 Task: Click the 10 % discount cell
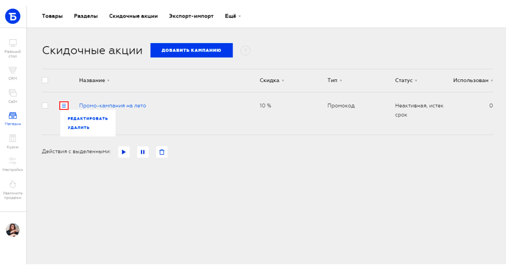point(265,106)
